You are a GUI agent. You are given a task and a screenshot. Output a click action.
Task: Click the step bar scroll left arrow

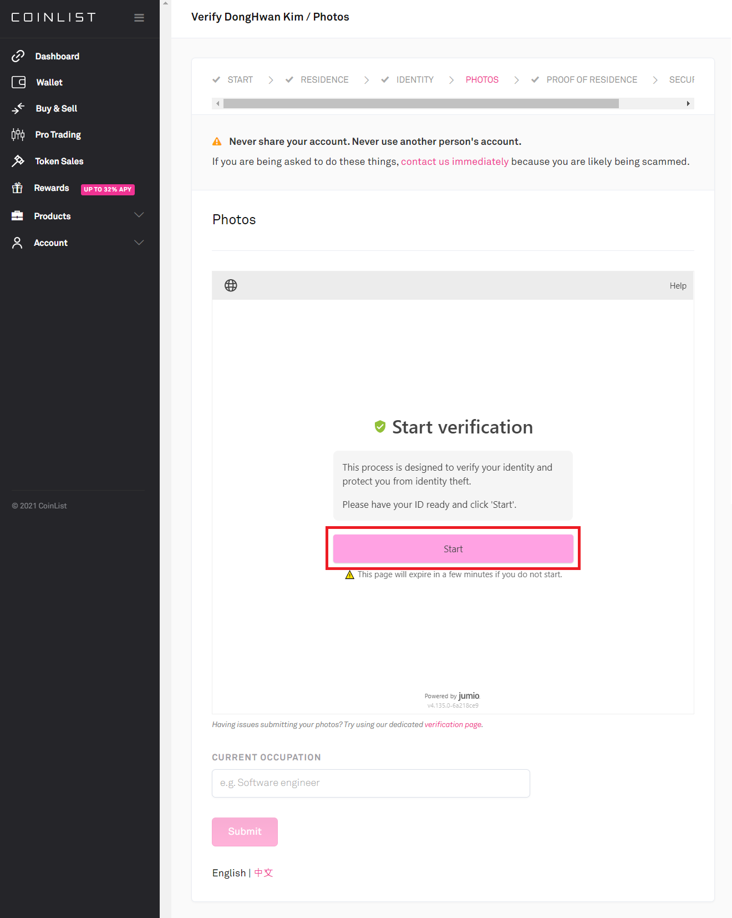pos(218,103)
